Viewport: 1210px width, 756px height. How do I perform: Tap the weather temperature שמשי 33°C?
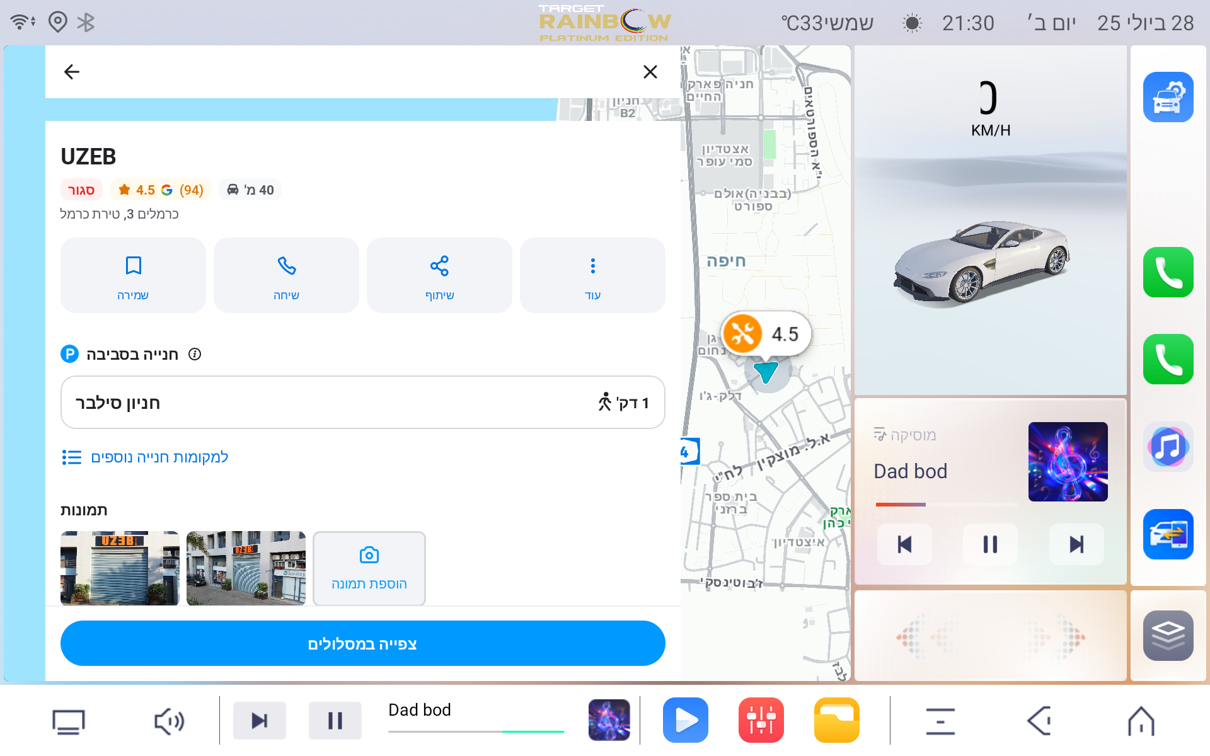tap(827, 23)
